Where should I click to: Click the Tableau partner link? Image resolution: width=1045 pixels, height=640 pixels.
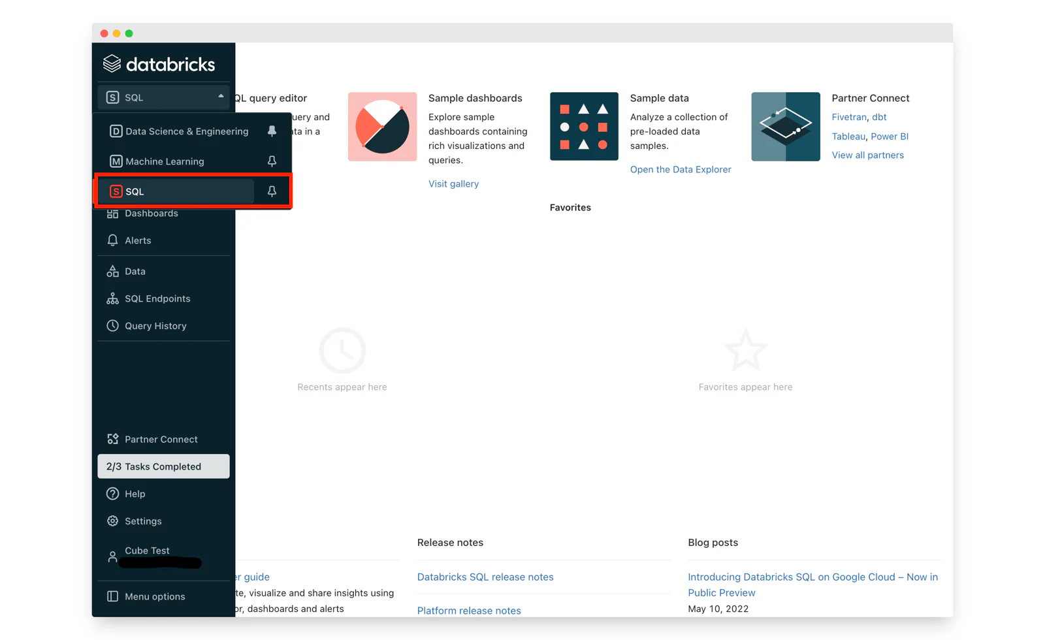pyautogui.click(x=848, y=136)
